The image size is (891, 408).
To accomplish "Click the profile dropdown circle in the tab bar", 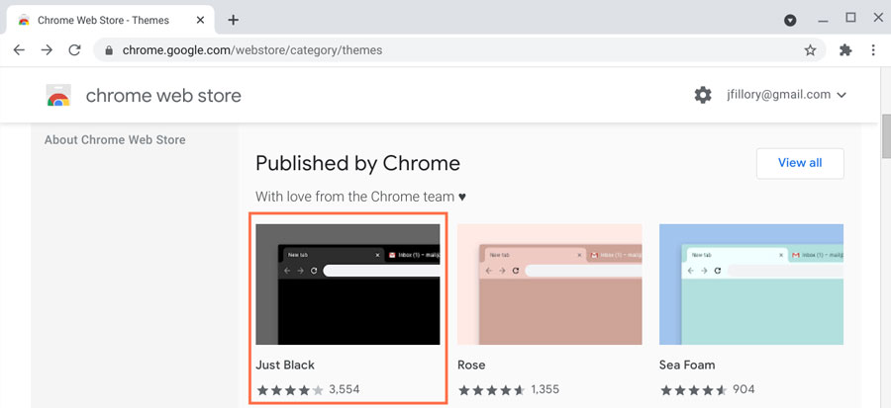I will coord(790,20).
